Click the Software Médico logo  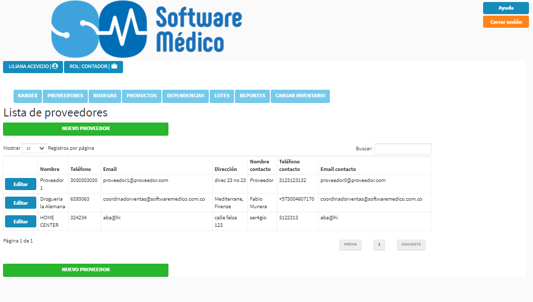click(146, 29)
